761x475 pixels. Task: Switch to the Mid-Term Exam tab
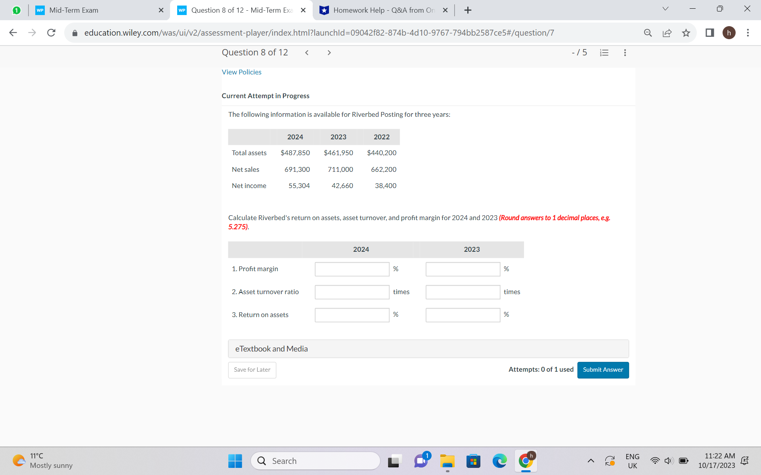95,10
